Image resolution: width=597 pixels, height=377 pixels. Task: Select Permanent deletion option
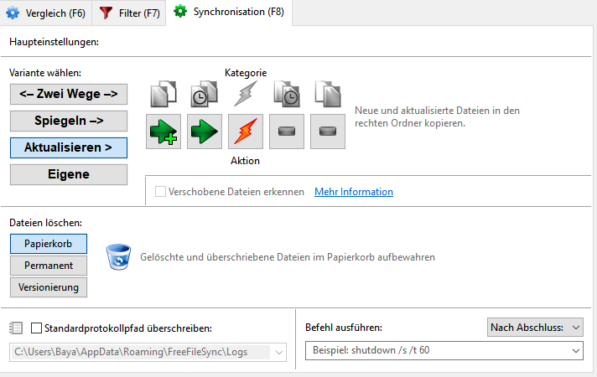pyautogui.click(x=49, y=265)
